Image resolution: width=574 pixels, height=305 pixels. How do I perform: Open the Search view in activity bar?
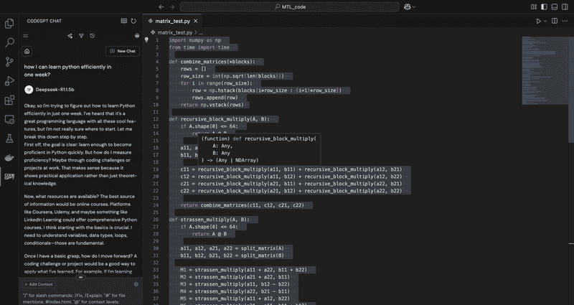[x=9, y=42]
